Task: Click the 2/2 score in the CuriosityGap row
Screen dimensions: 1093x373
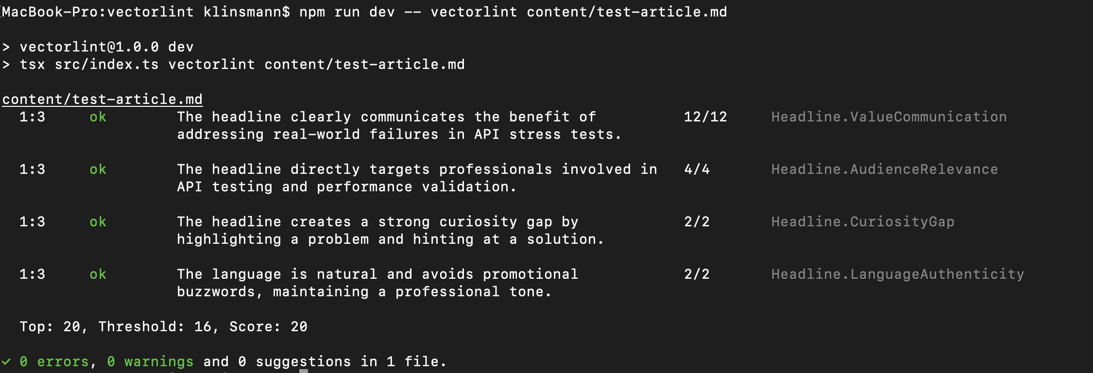Action: click(x=697, y=222)
